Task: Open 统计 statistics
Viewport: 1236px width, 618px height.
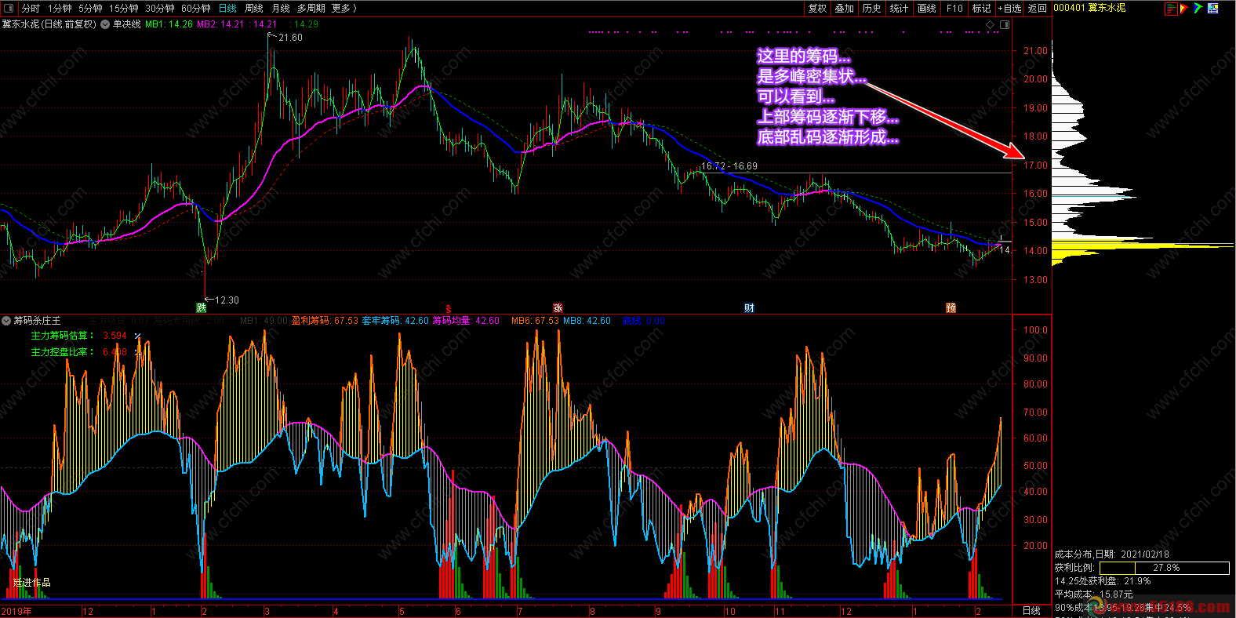Action: (x=900, y=9)
